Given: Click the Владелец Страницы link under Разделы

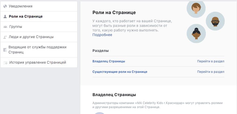Looking at the screenshot, I should pos(109,61).
